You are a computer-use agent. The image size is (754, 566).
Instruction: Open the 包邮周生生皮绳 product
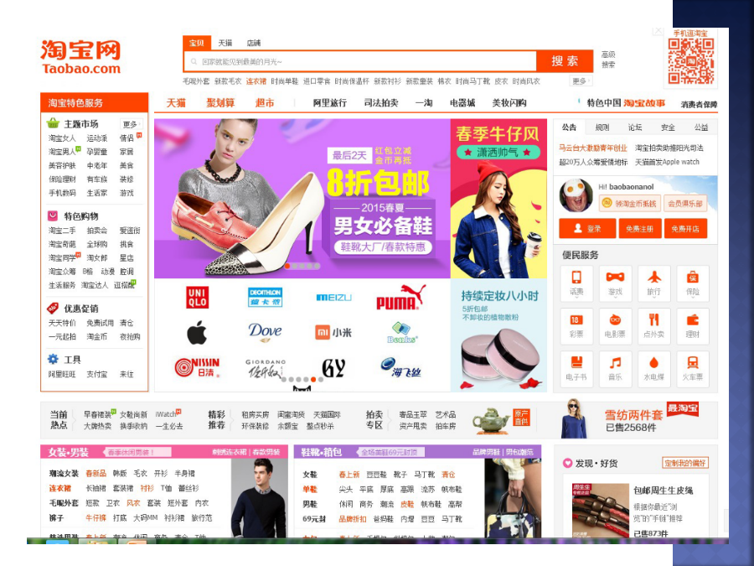[664, 491]
